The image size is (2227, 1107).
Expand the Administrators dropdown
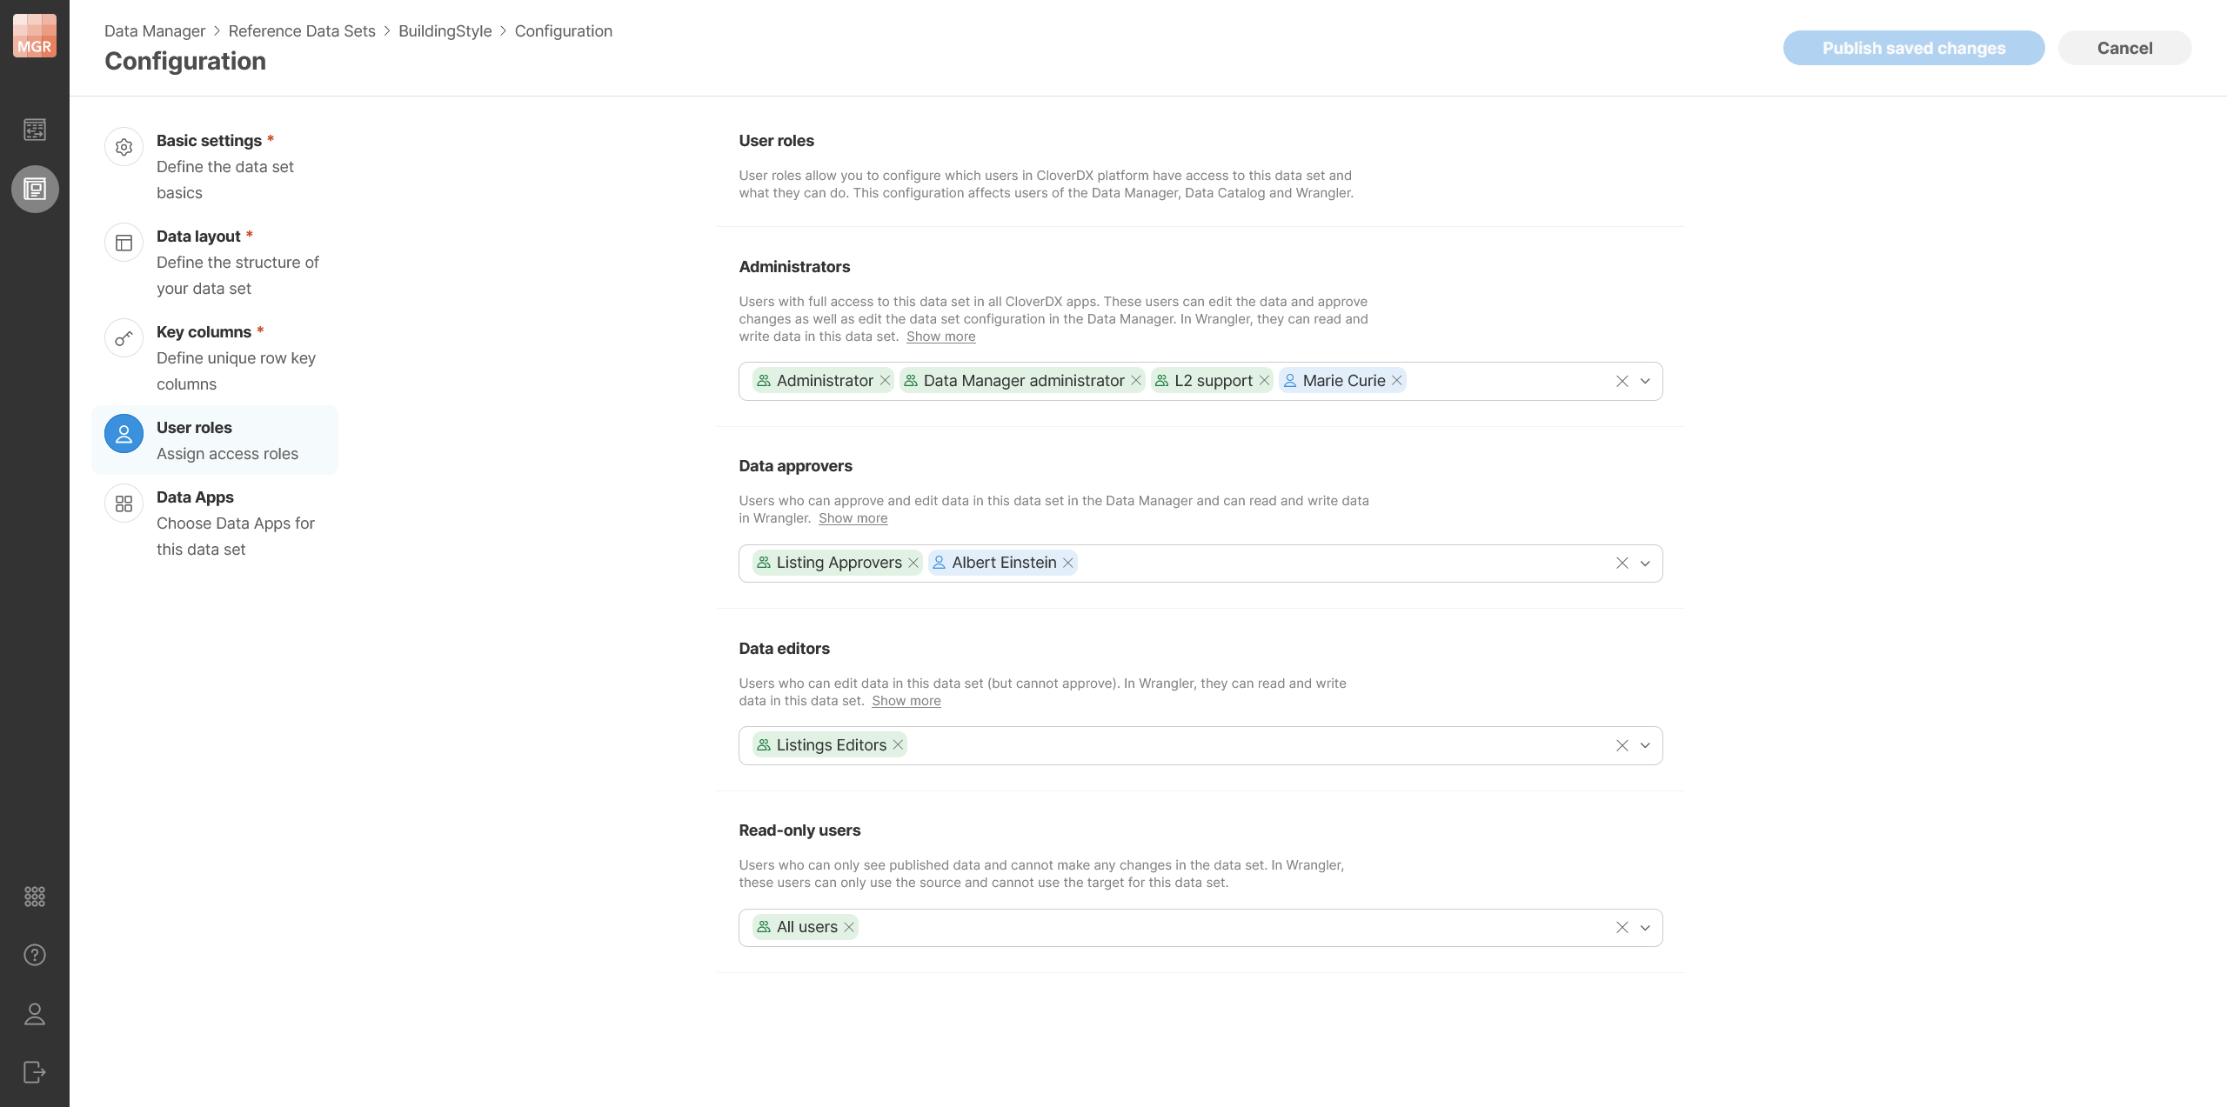point(1645,381)
